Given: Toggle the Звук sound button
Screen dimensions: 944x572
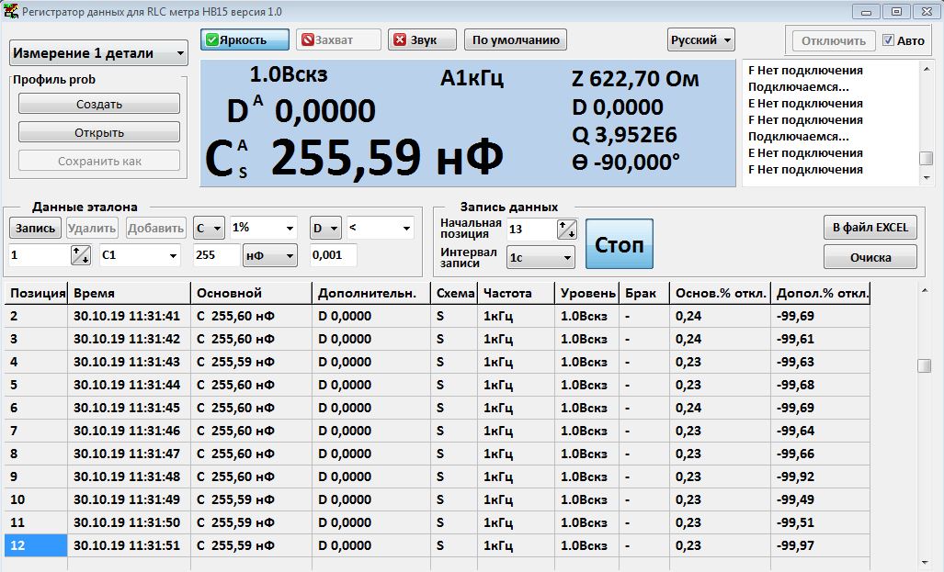Looking at the screenshot, I should [422, 40].
